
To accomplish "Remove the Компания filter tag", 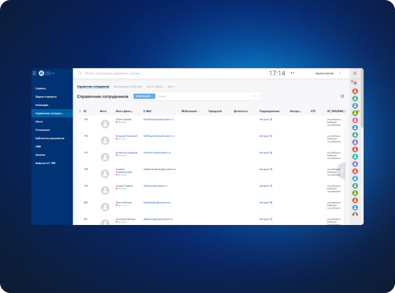I will tap(153, 96).
